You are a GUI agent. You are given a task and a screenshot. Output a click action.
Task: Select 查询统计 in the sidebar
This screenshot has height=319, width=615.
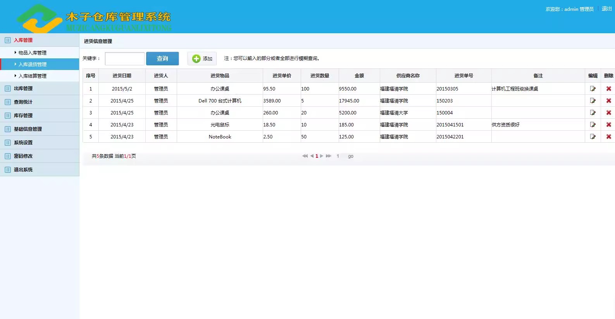click(x=23, y=102)
